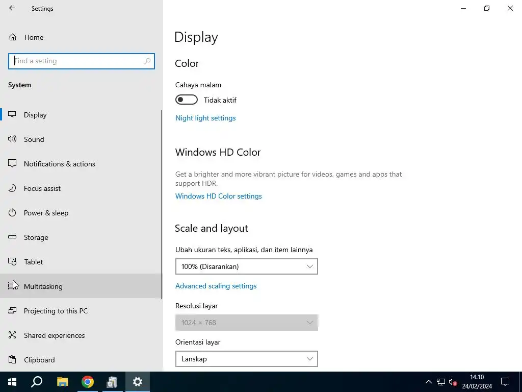Open the Windows Start menu

[x=12, y=382]
